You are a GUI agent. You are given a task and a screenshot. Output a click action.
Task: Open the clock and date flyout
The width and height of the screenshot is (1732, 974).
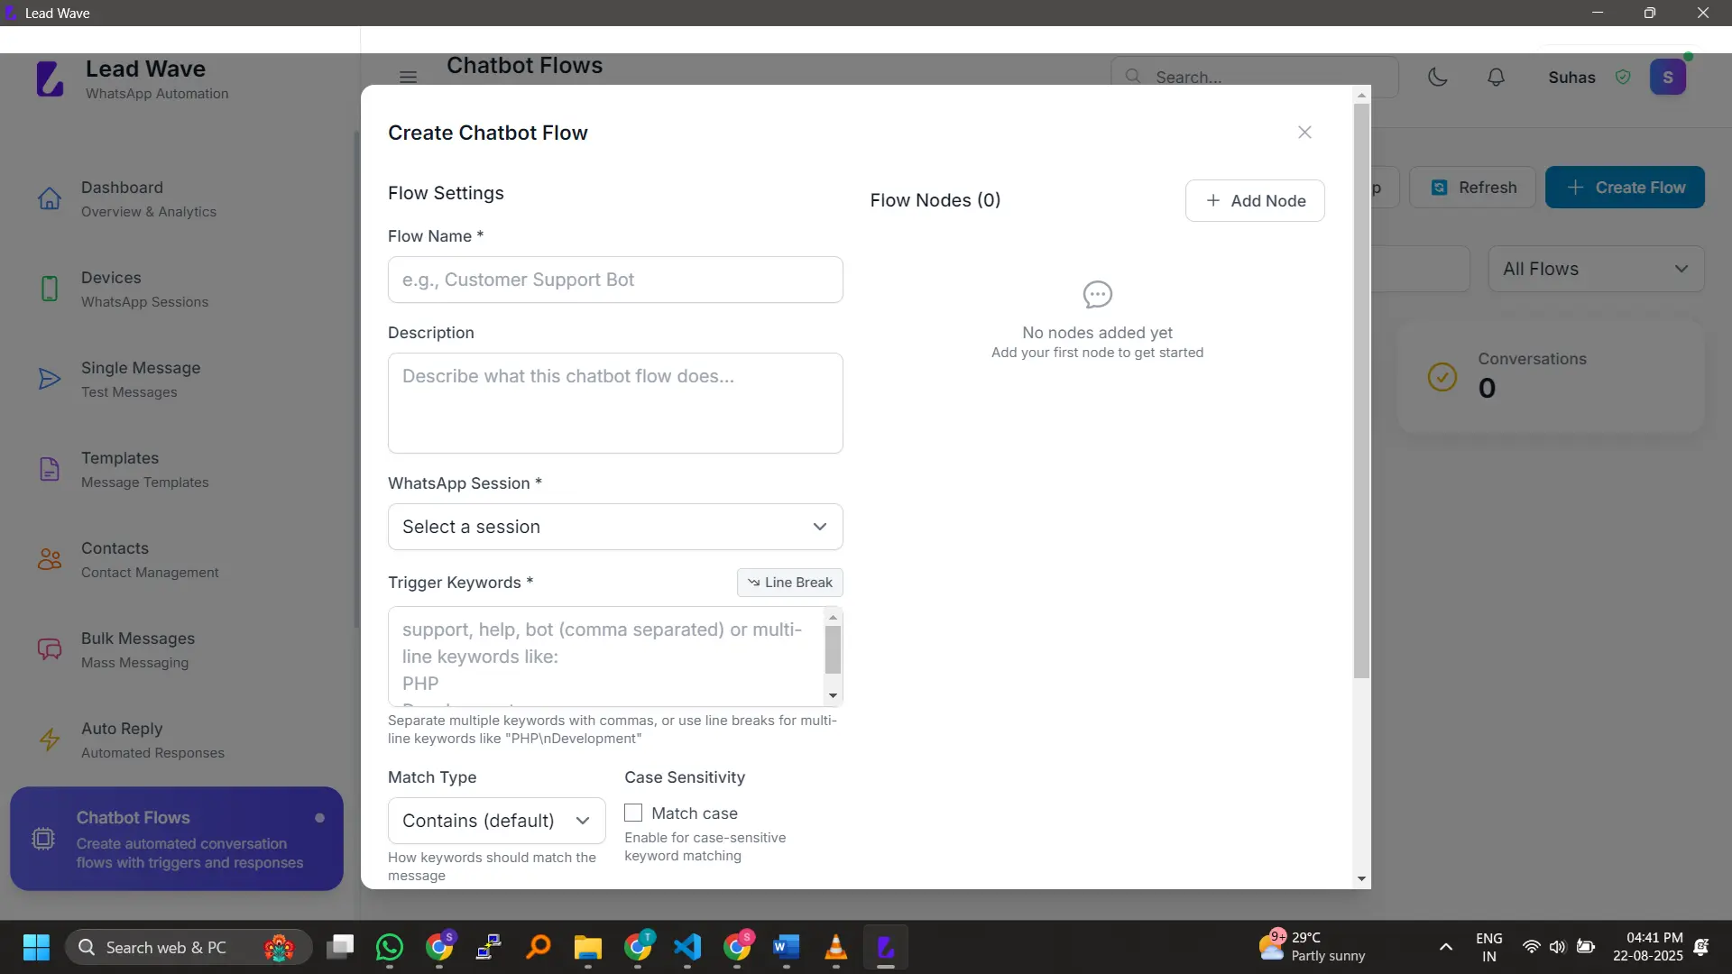click(1648, 947)
